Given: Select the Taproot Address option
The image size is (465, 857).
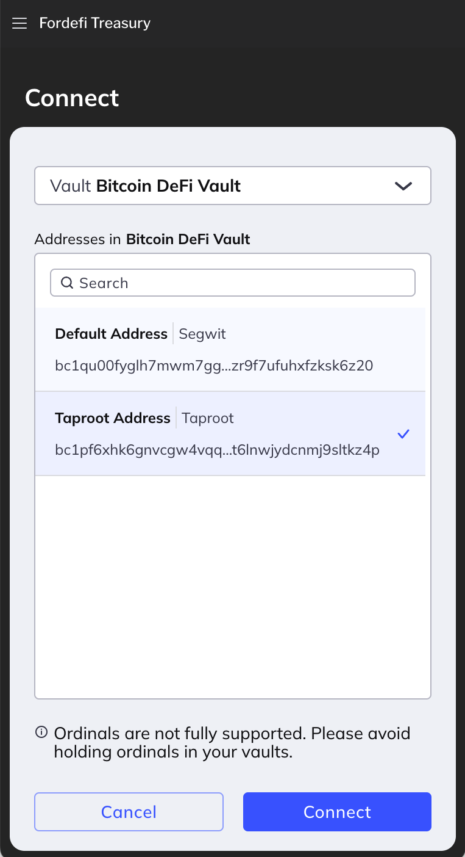Looking at the screenshot, I should pyautogui.click(x=113, y=418).
